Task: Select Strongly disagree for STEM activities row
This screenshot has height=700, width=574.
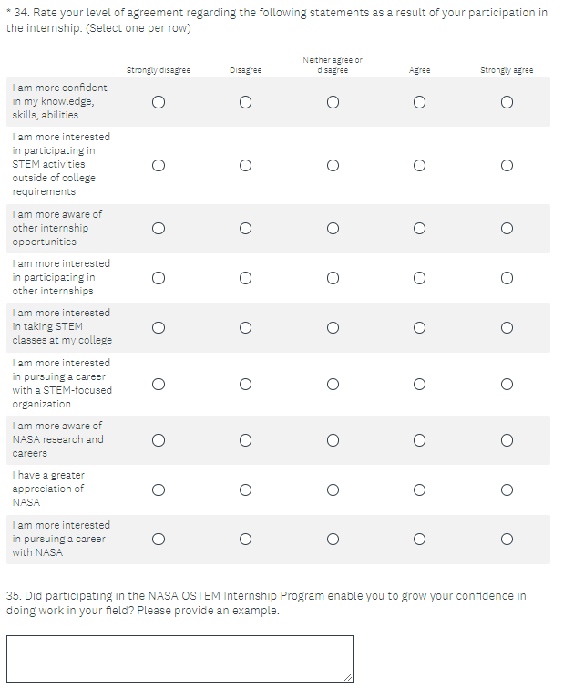Action: [x=159, y=165]
